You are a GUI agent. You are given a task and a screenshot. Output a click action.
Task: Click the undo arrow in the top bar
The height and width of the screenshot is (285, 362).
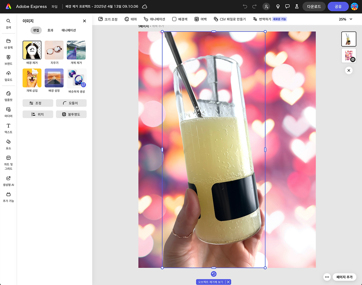(245, 6)
